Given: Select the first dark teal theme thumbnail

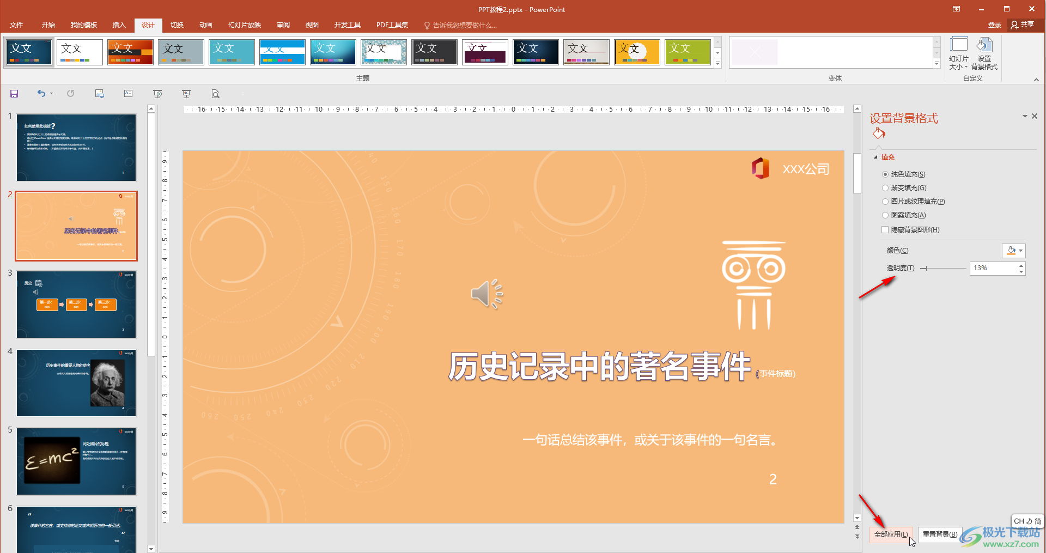Looking at the screenshot, I should tap(29, 52).
